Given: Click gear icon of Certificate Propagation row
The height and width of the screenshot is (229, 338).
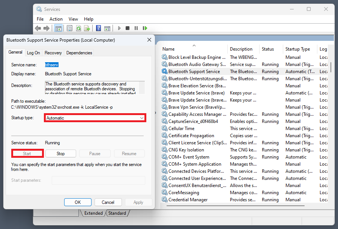Looking at the screenshot, I should pos(164,135).
